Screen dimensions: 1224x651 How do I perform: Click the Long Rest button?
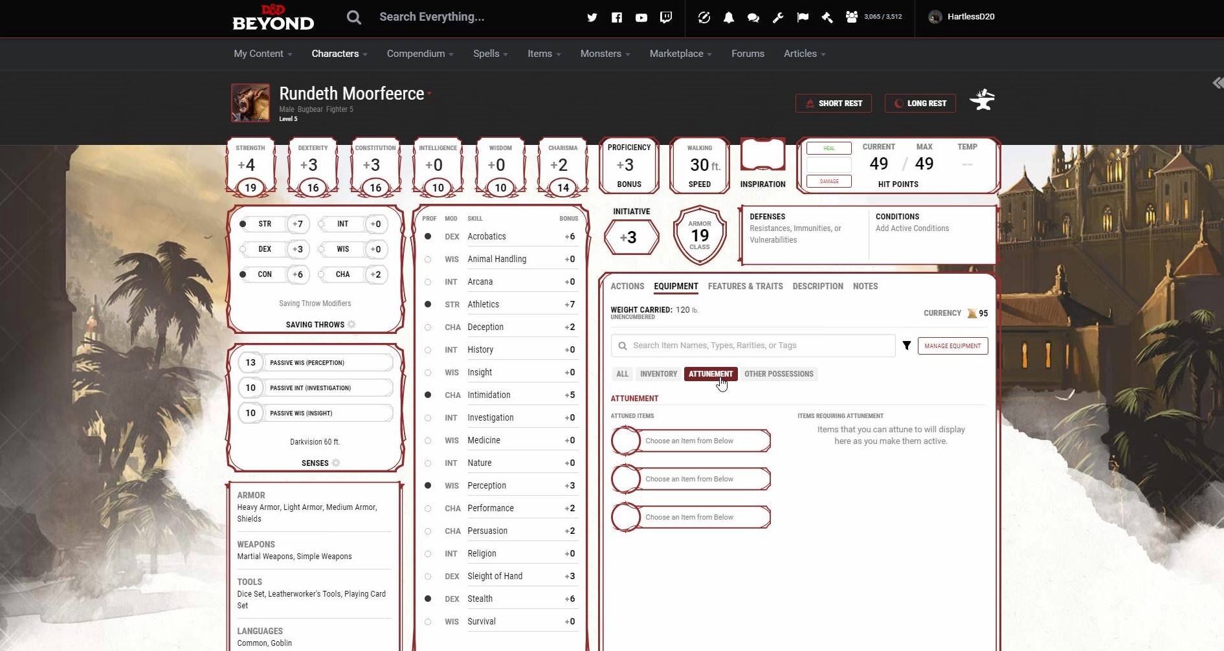[x=920, y=103]
